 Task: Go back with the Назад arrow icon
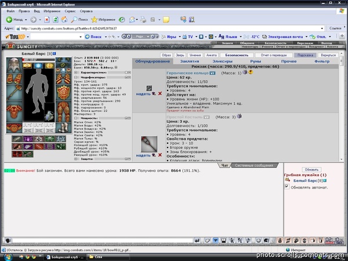pos(9,20)
